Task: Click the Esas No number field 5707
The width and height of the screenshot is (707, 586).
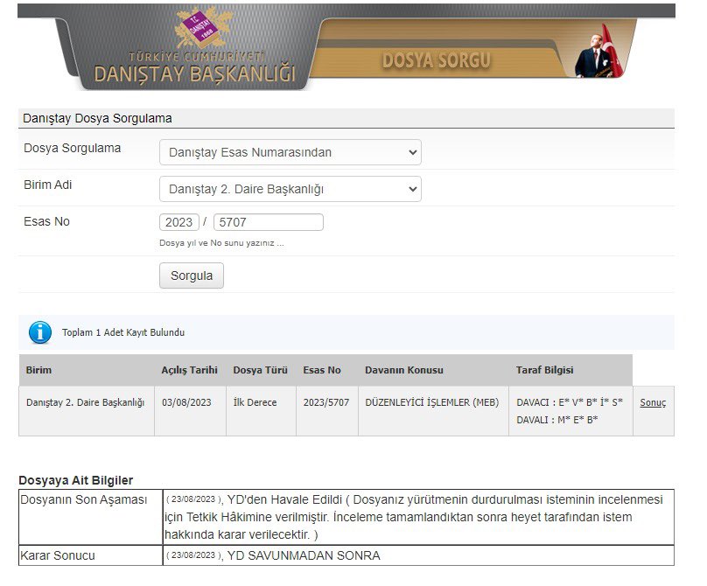Action: 269,222
